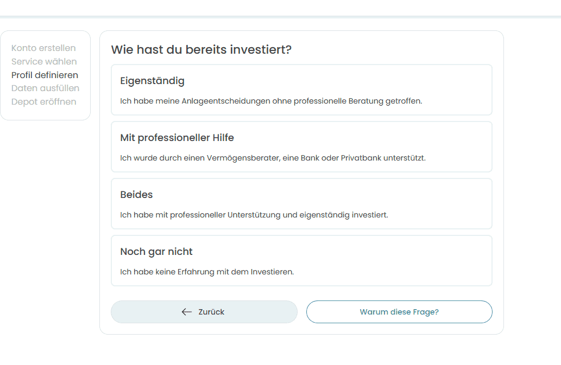The image size is (561, 365).
Task: Choose the 'Mit professioneller Hilfe' option
Action: (x=177, y=138)
